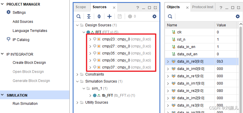
Task: Click the search icon in the Objects panel
Action: (x=170, y=16)
